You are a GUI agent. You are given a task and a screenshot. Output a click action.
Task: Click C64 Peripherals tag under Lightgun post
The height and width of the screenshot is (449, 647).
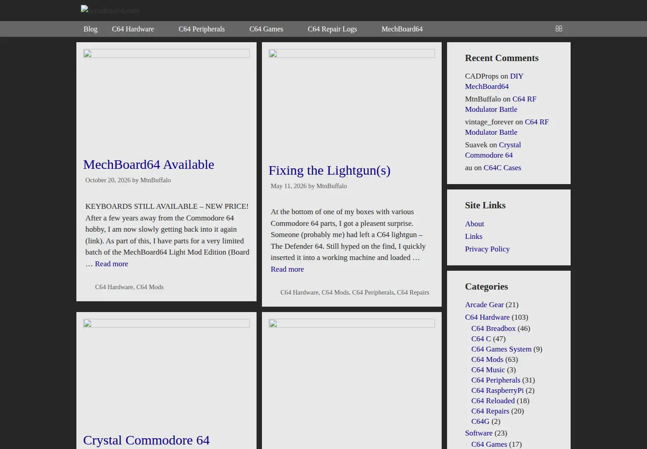point(373,292)
